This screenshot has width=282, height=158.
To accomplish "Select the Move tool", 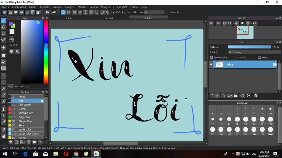I will (x=4, y=48).
